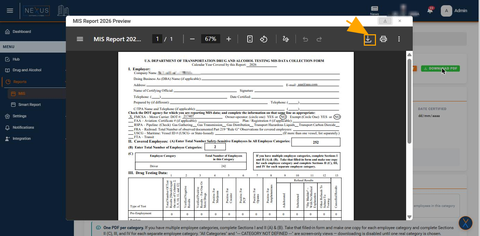Click the 242 employees value in table
Screen dimensions: 480x236
coord(223,166)
